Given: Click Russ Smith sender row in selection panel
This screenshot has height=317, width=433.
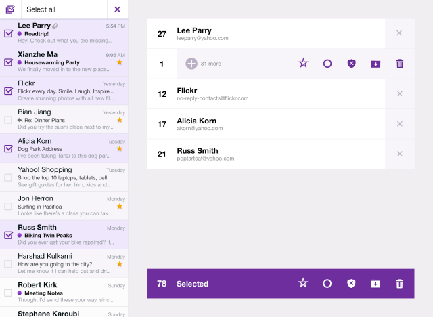Looking at the screenshot, I should coord(266,154).
